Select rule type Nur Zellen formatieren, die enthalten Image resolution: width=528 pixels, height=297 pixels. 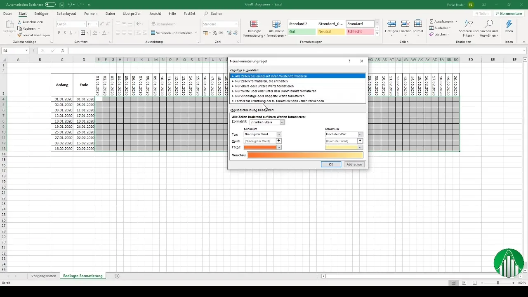(297, 81)
